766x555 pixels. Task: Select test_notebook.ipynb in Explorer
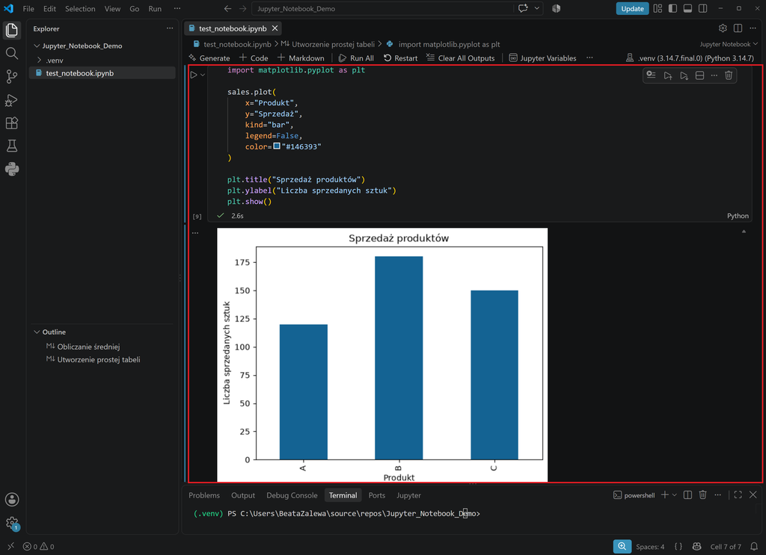(102, 73)
